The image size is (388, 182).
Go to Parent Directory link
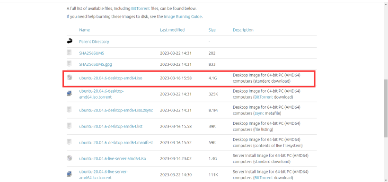(94, 42)
